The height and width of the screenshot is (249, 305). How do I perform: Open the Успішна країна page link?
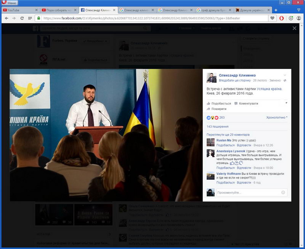point(269,88)
